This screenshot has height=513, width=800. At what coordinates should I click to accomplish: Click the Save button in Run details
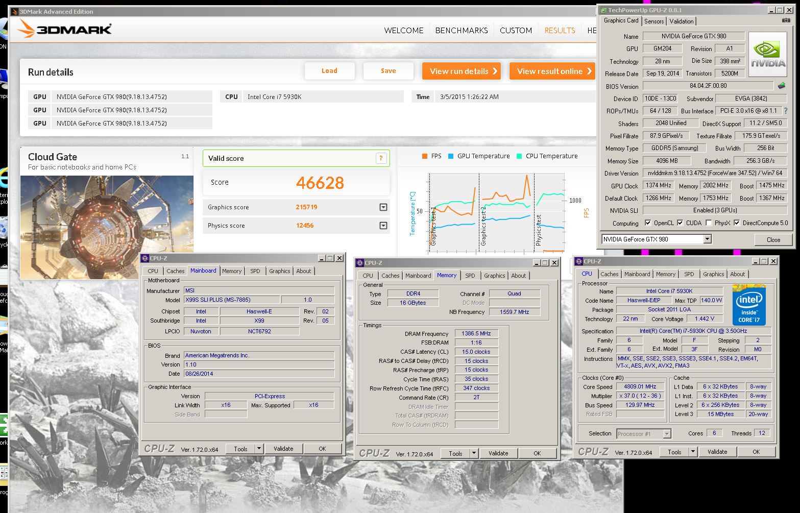pos(388,71)
